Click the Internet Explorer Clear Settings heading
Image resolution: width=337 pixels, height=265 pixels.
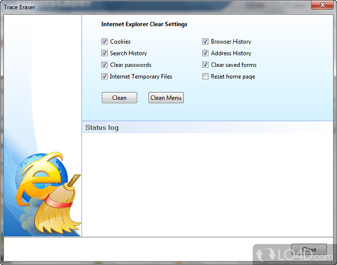click(x=144, y=24)
